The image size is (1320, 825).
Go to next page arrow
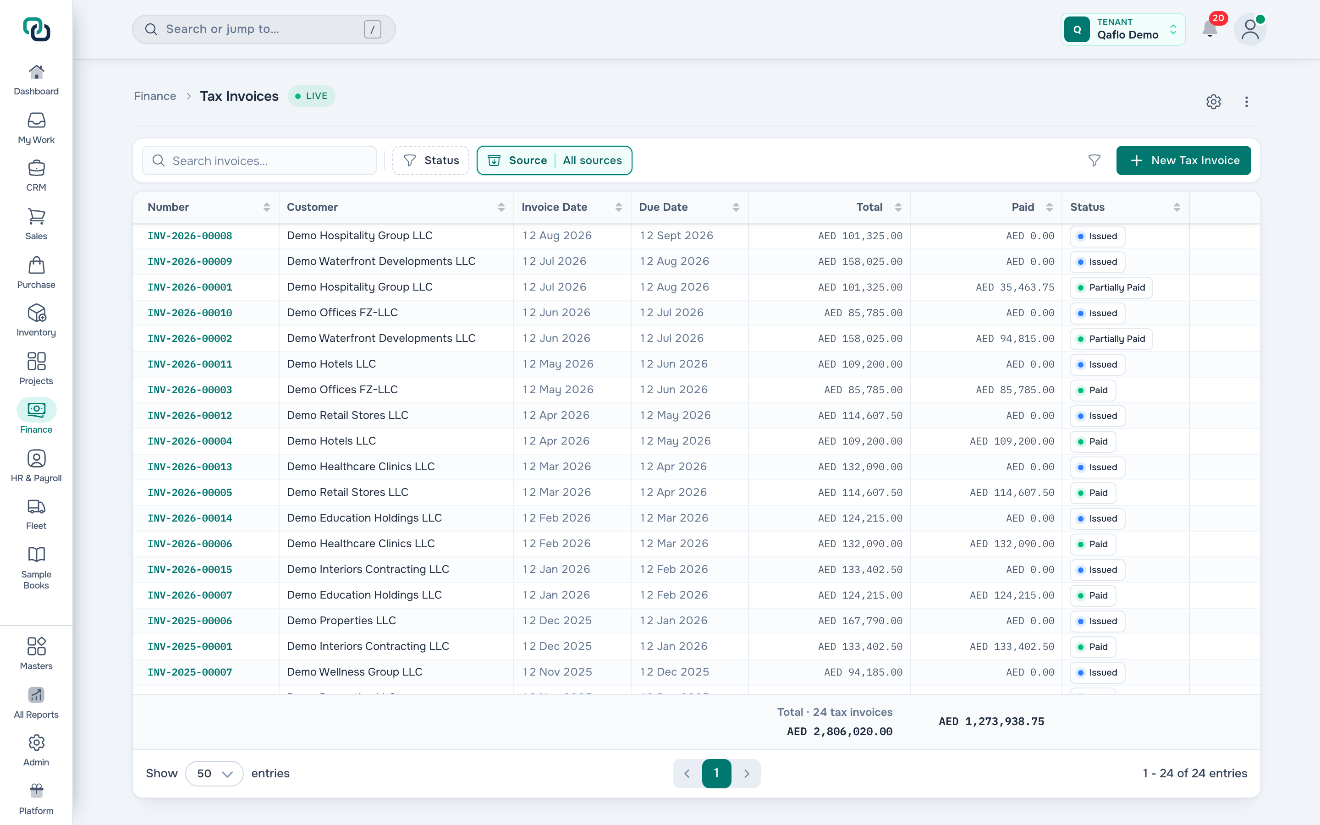pyautogui.click(x=747, y=773)
